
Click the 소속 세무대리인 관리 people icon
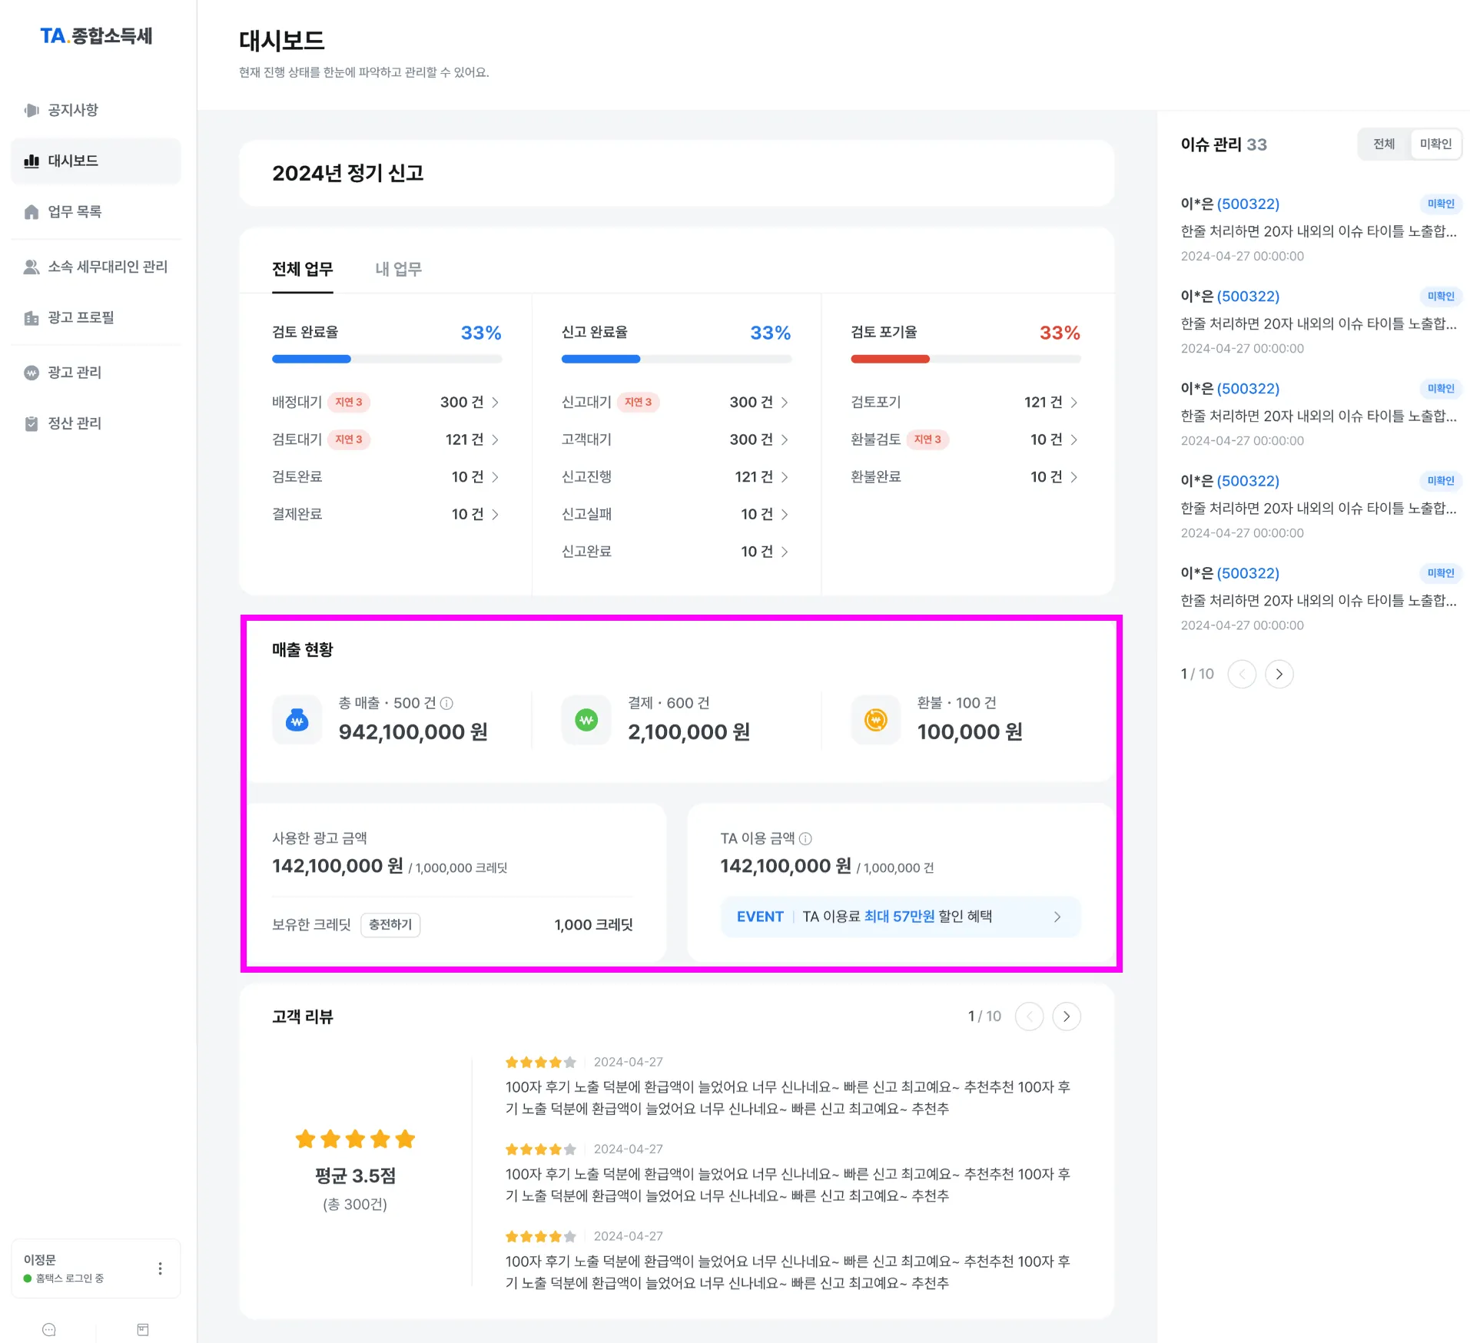tap(32, 267)
